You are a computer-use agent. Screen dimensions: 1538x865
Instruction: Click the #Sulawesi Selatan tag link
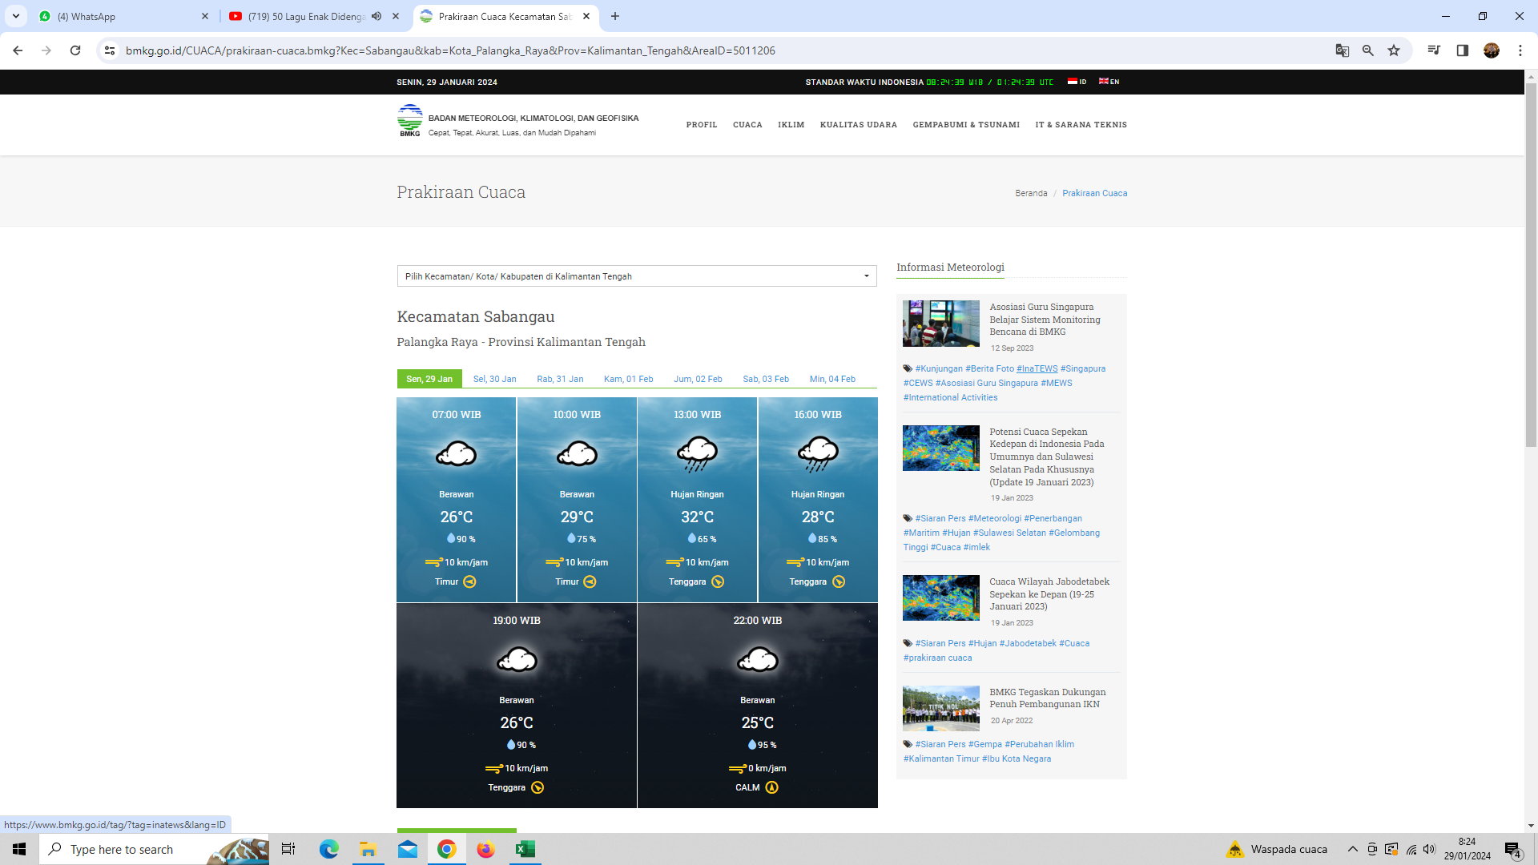click(x=1009, y=533)
